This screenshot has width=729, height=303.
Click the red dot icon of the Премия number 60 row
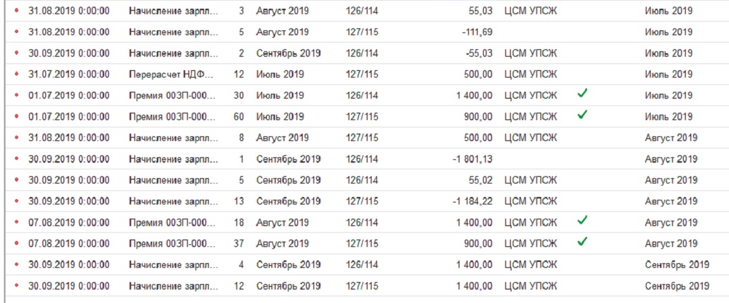pyautogui.click(x=17, y=117)
